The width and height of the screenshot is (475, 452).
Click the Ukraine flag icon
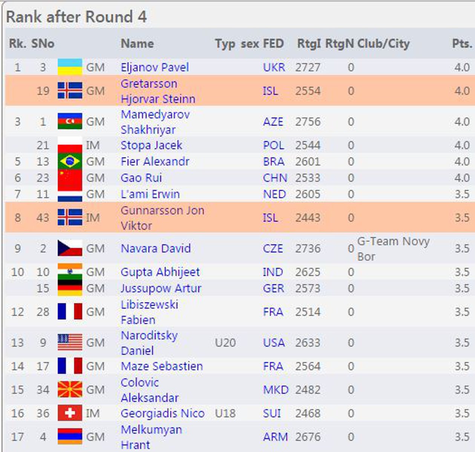click(70, 67)
